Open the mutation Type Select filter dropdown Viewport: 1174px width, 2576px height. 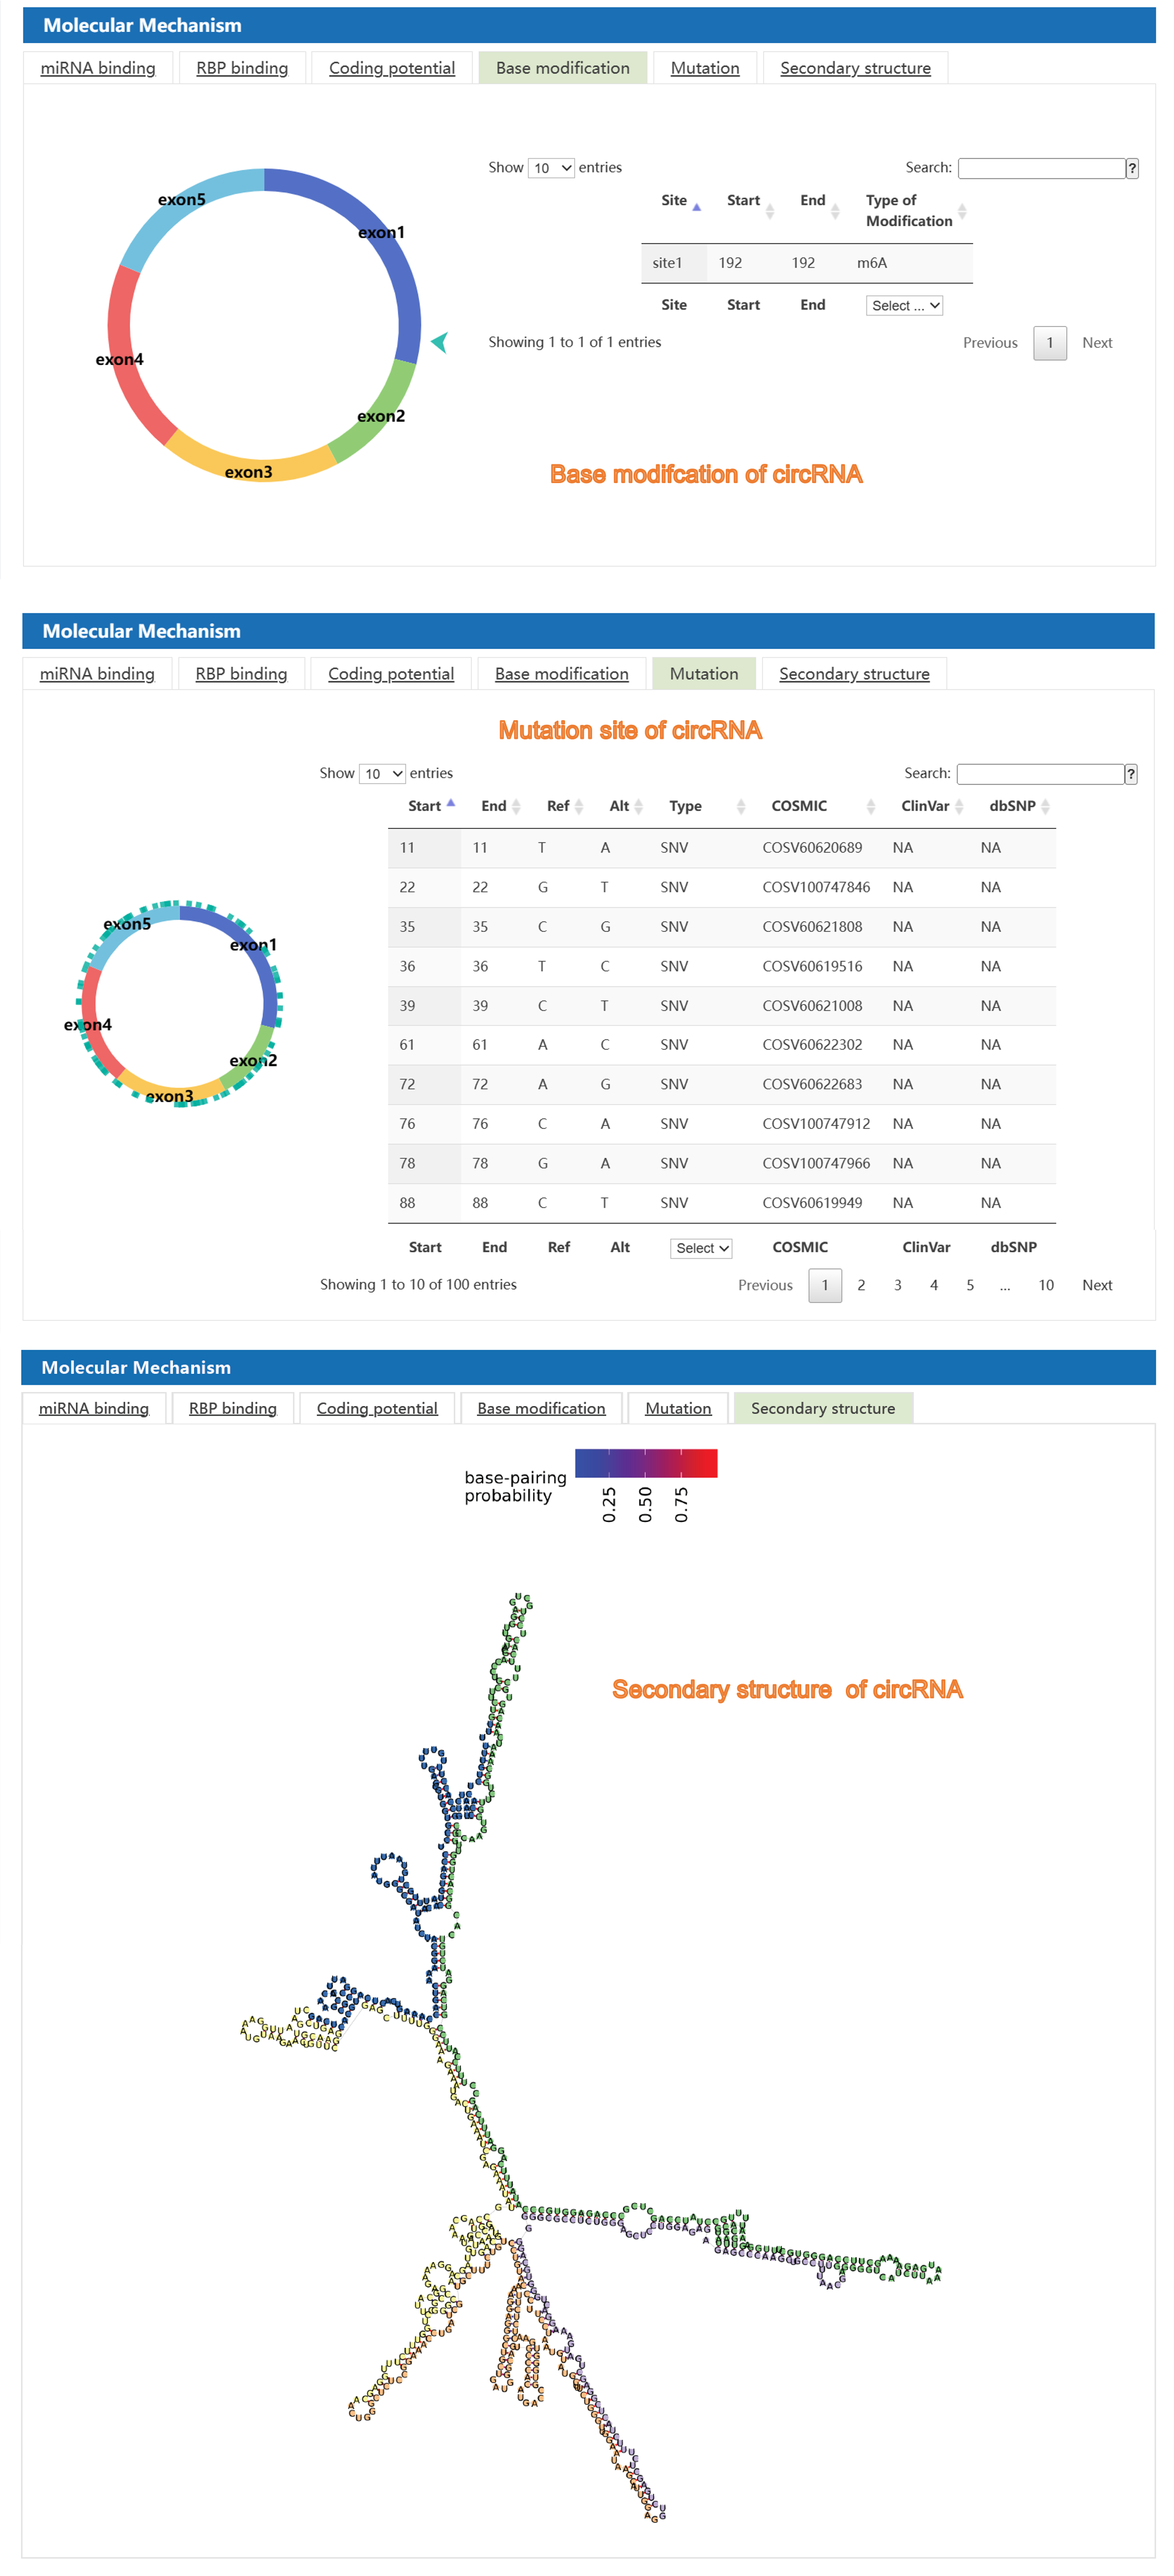[x=701, y=1248]
